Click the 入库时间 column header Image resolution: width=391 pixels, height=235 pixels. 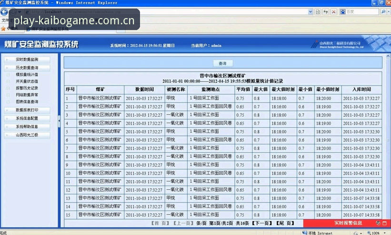361,89
